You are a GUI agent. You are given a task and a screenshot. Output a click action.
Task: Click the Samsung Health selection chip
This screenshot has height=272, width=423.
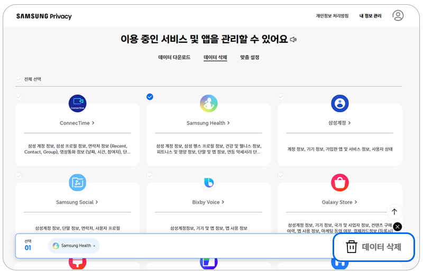coord(73,246)
